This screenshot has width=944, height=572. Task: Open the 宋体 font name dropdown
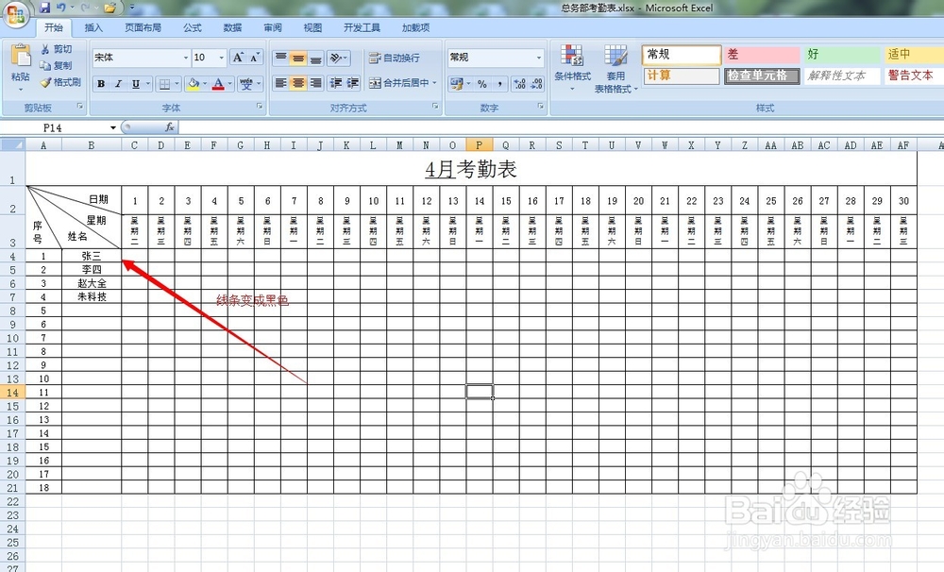pos(185,58)
